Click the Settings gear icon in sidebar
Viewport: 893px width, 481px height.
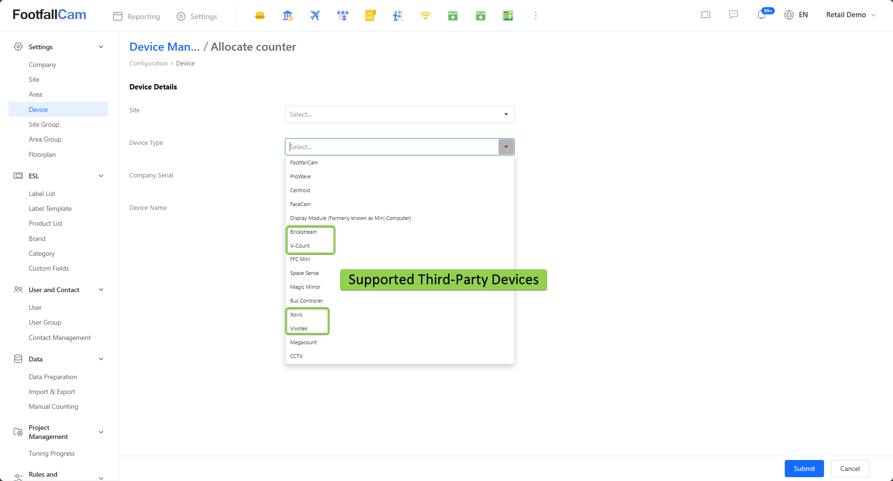pos(18,46)
